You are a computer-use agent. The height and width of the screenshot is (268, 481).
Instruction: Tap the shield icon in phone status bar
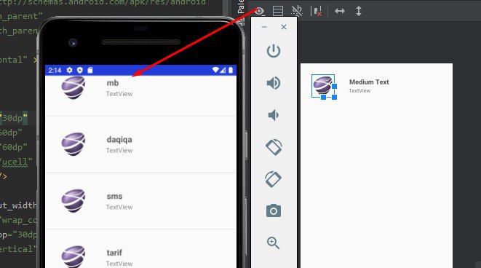coord(80,71)
